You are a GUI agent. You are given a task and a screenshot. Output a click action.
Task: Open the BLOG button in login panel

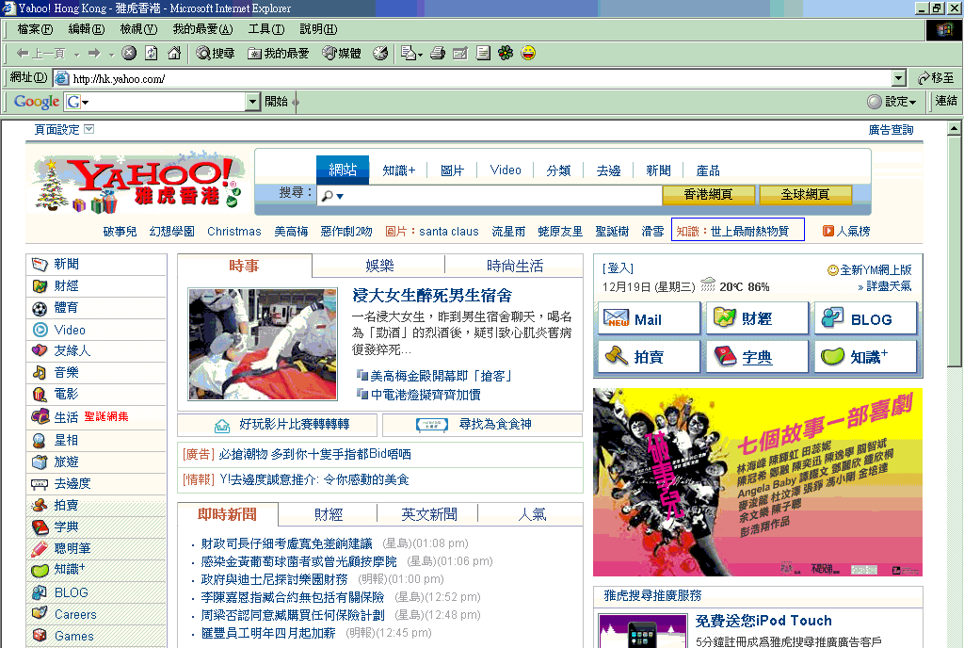pos(866,318)
